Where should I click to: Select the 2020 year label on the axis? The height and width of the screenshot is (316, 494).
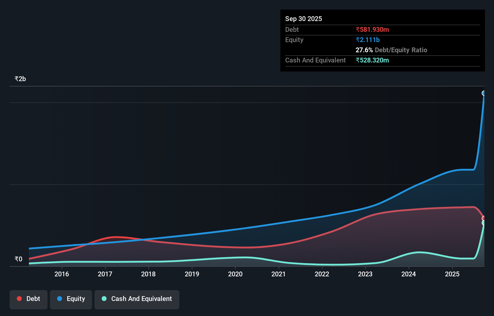[x=235, y=274]
